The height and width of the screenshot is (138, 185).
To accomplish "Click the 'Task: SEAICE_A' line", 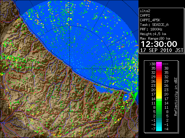I will [x=154, y=25].
